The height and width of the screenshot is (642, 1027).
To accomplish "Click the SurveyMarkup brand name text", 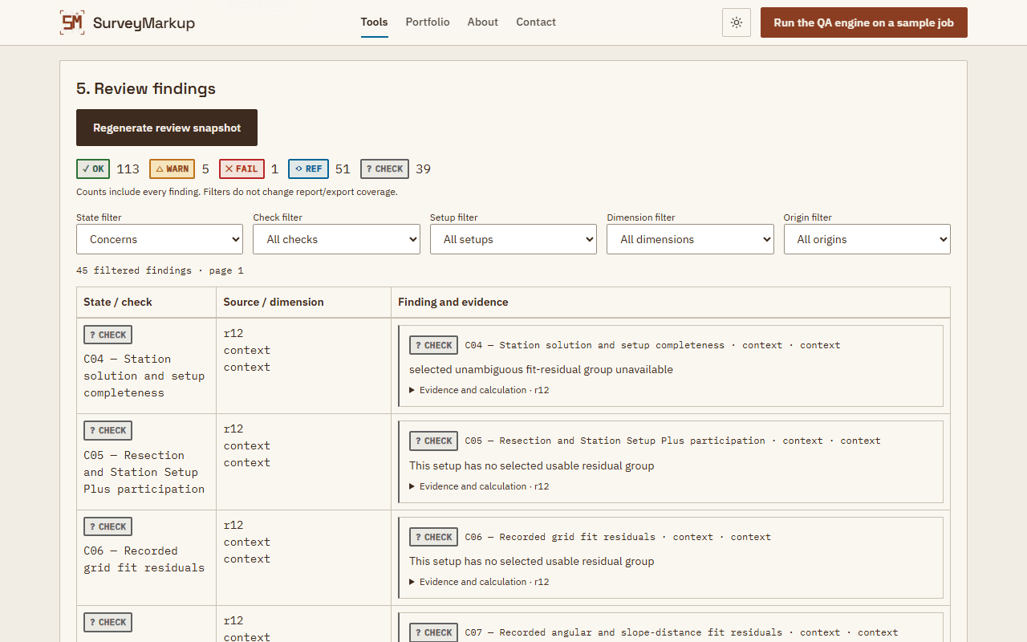I will 144,22.
